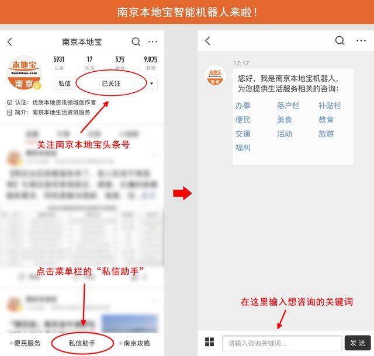Go back from the 南京本地宝 profile page
Viewport: 374px width, 356px height.
tap(10, 42)
